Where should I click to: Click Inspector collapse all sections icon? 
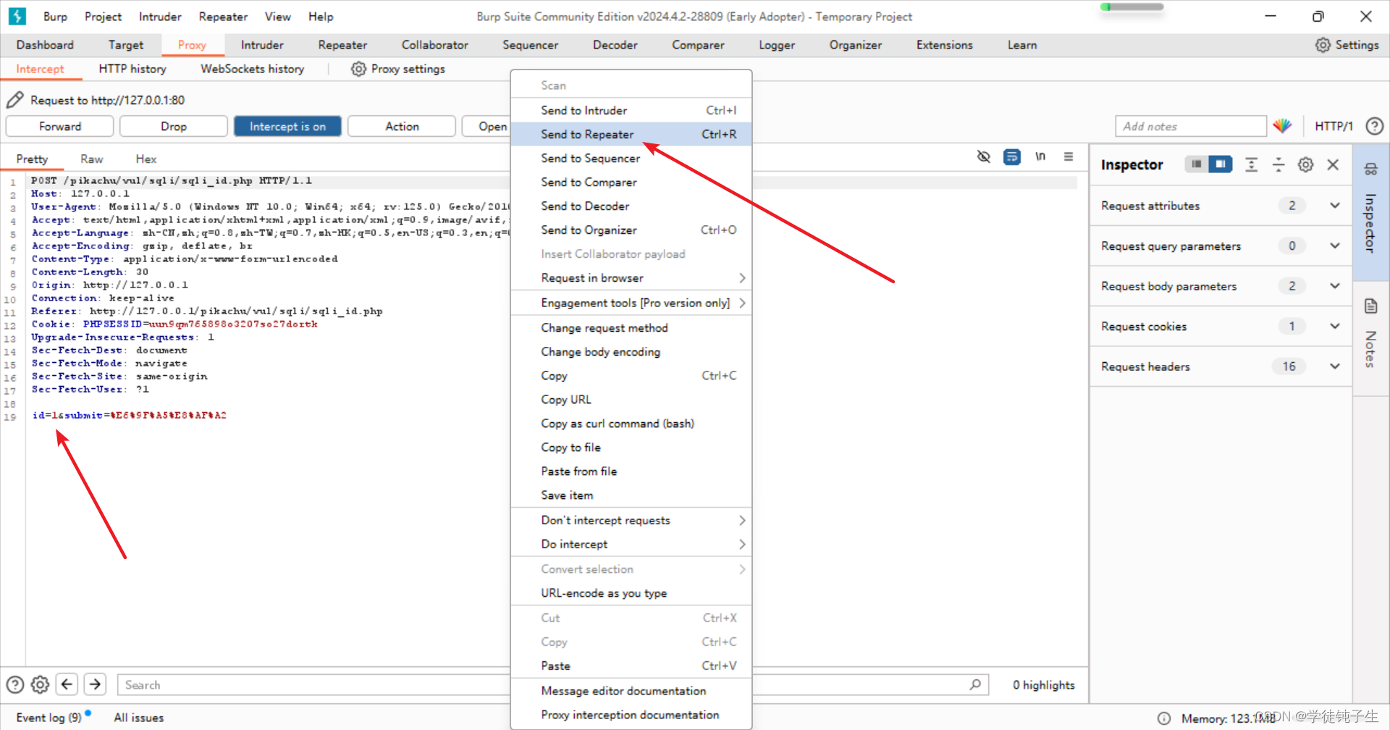point(1279,164)
